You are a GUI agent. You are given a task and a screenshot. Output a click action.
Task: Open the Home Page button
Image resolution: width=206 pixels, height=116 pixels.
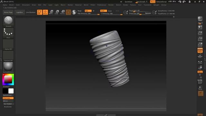click(x=8, y=12)
